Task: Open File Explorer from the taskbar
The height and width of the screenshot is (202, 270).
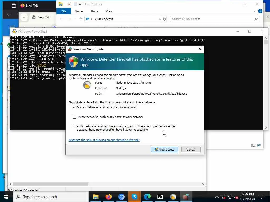Action: [x=95, y=197]
